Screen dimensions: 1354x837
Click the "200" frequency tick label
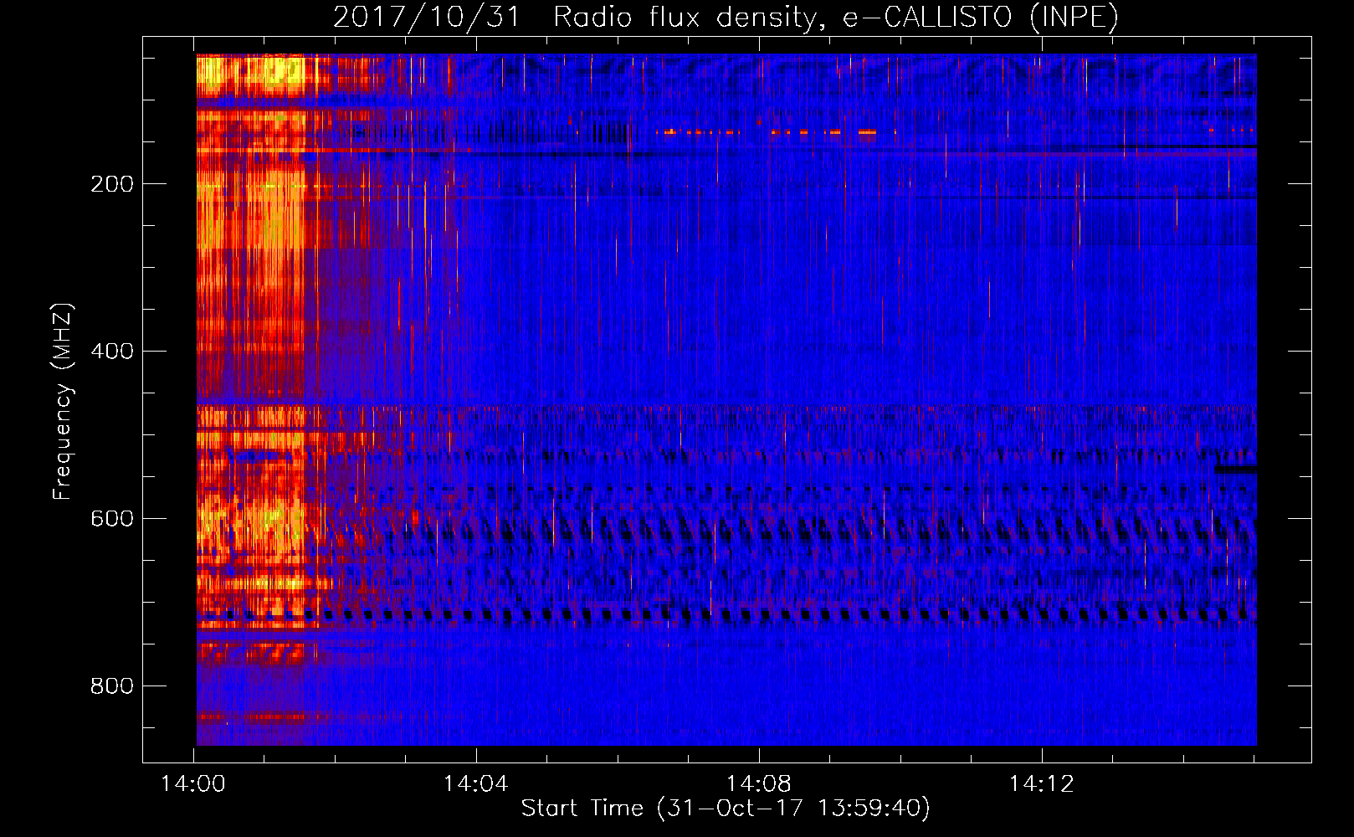(x=112, y=184)
